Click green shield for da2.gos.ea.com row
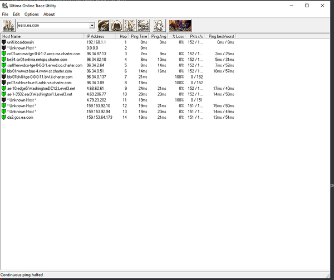334x280 pixels. (4, 117)
